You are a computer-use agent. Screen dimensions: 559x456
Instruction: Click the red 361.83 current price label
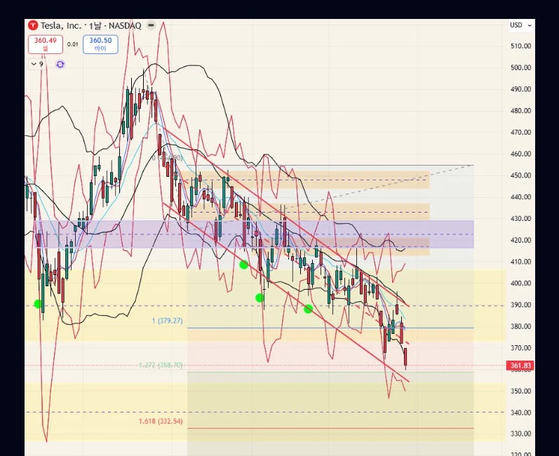point(520,366)
